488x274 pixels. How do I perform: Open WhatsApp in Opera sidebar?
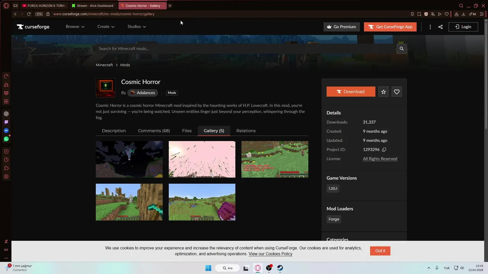[6, 139]
